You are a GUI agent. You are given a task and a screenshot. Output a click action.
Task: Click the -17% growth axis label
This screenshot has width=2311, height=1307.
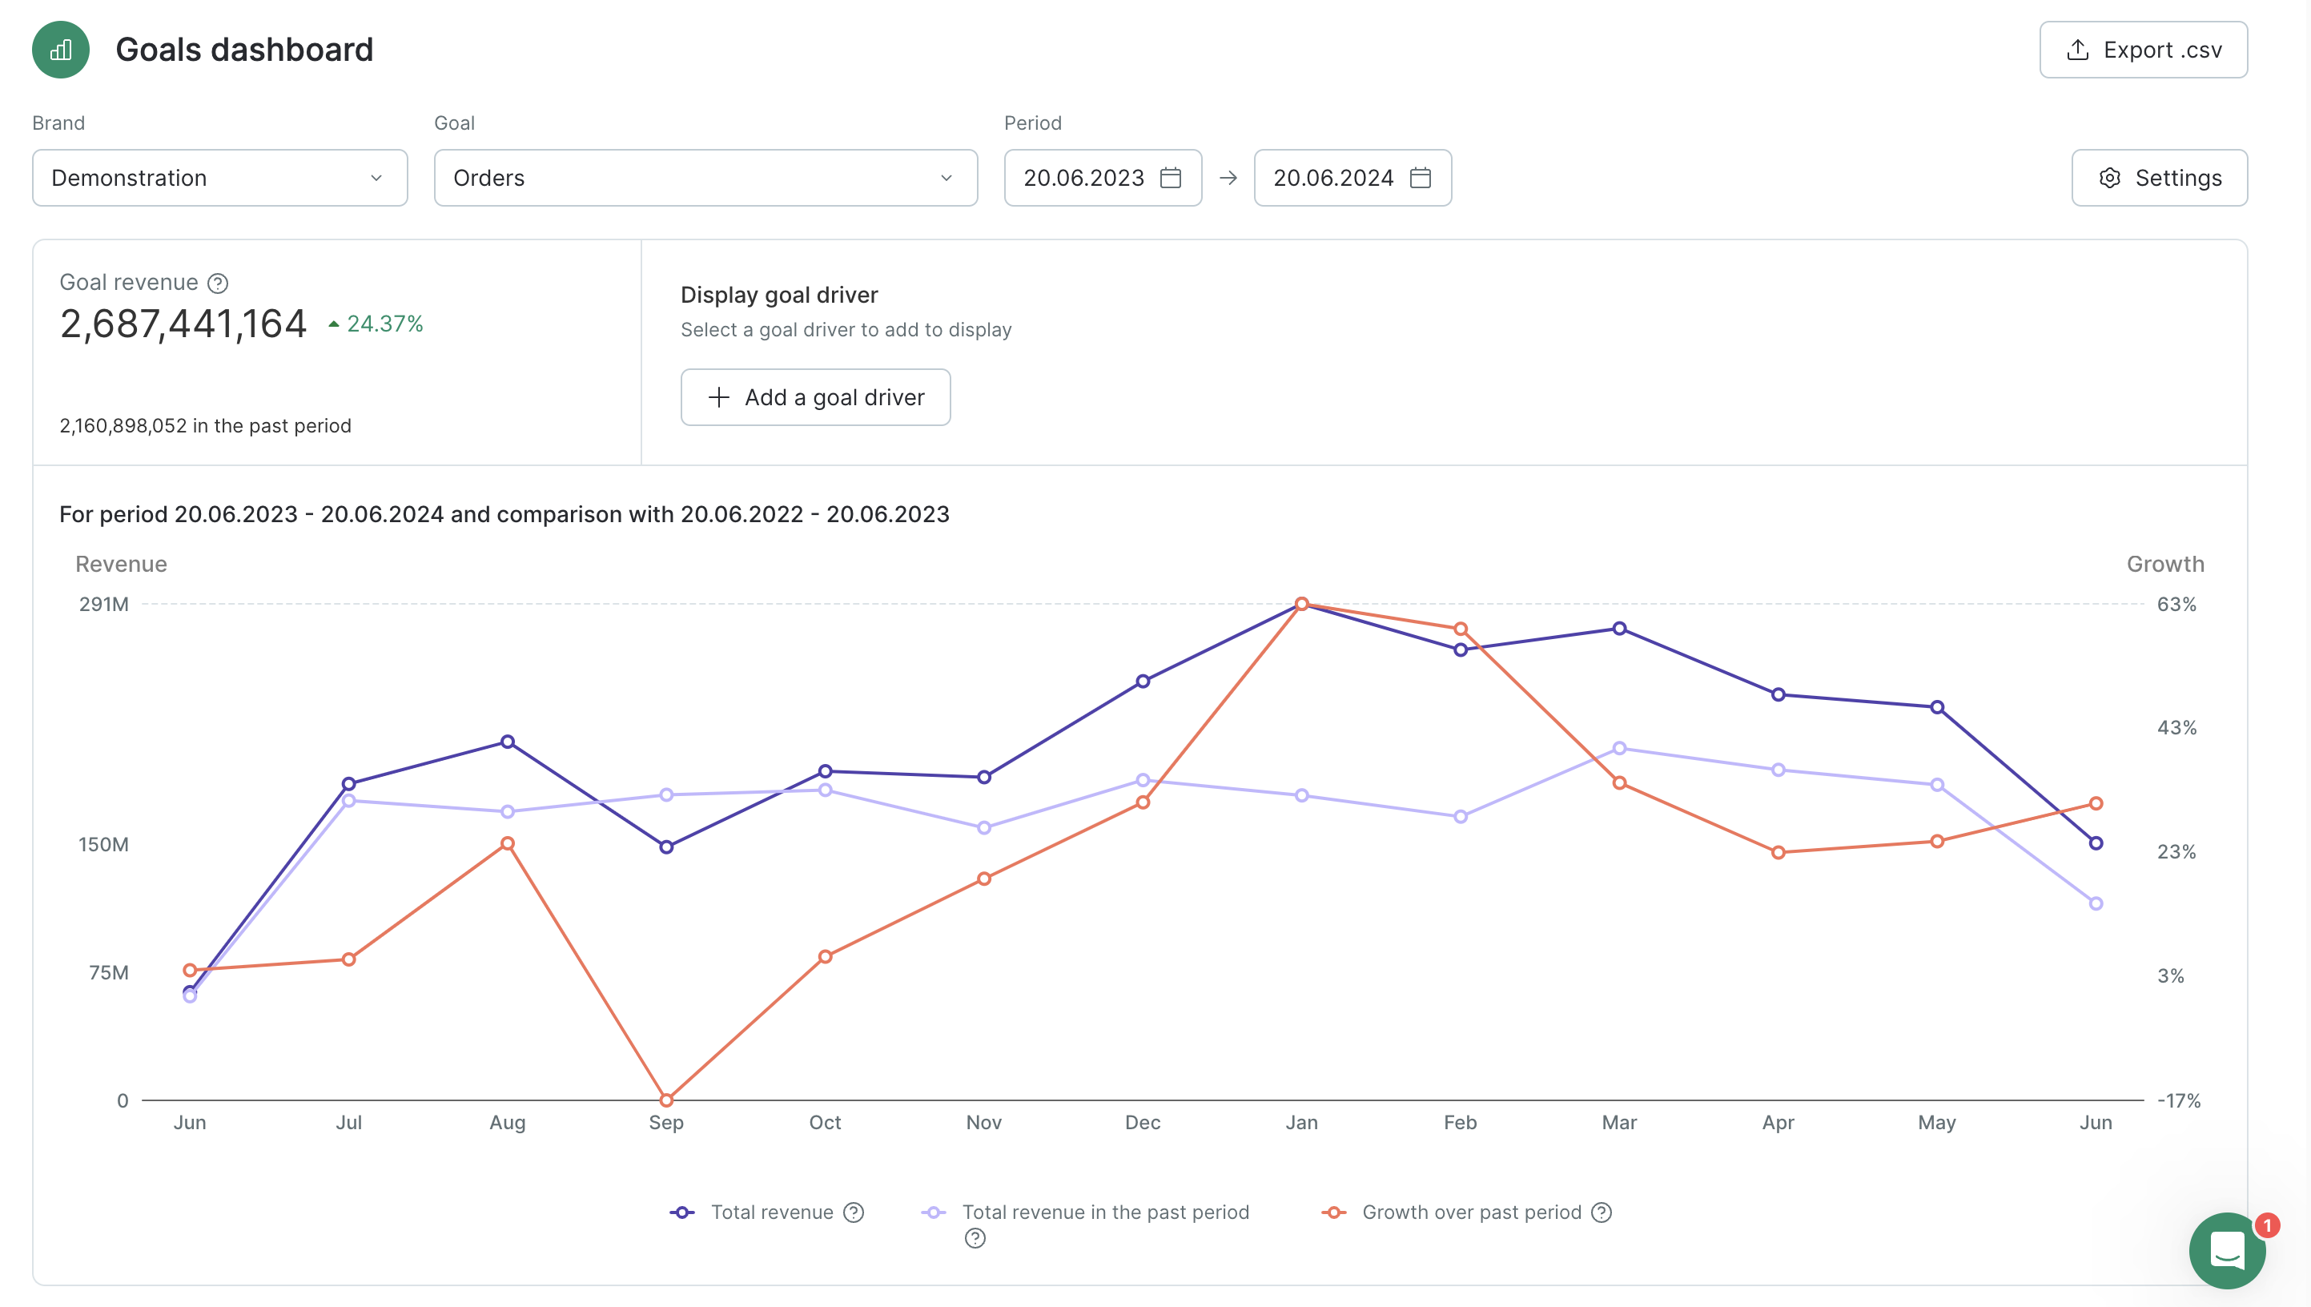pyautogui.click(x=2179, y=1100)
